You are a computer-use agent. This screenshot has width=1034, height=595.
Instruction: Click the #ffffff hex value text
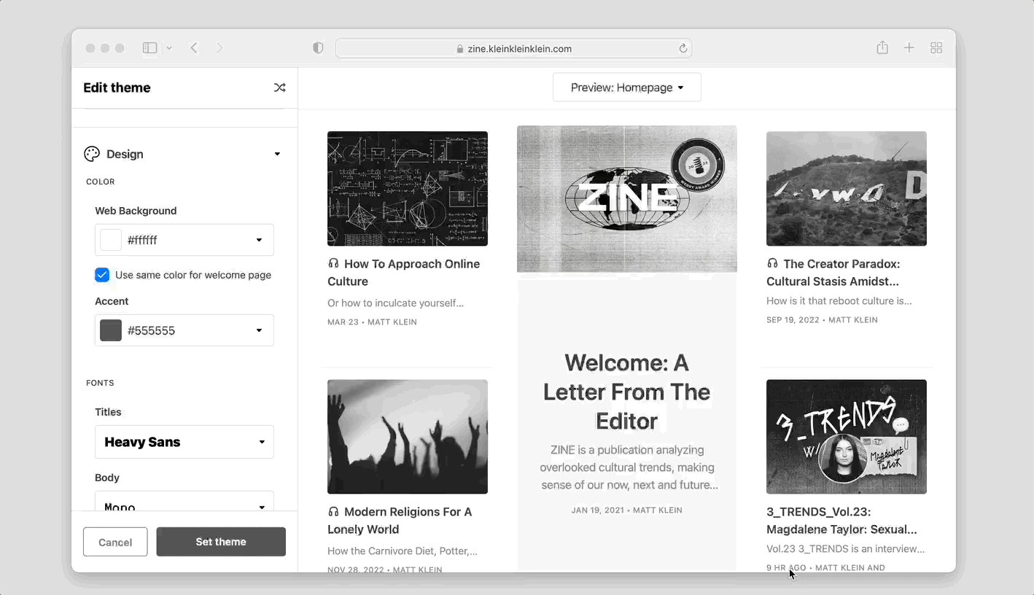coord(142,240)
